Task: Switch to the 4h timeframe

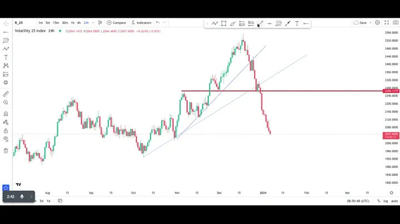Action: click(x=79, y=23)
